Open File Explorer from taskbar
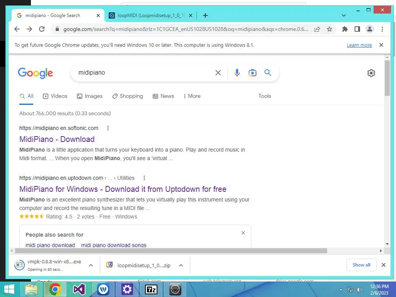Image resolution: width=396 pixels, height=297 pixels. point(31,289)
